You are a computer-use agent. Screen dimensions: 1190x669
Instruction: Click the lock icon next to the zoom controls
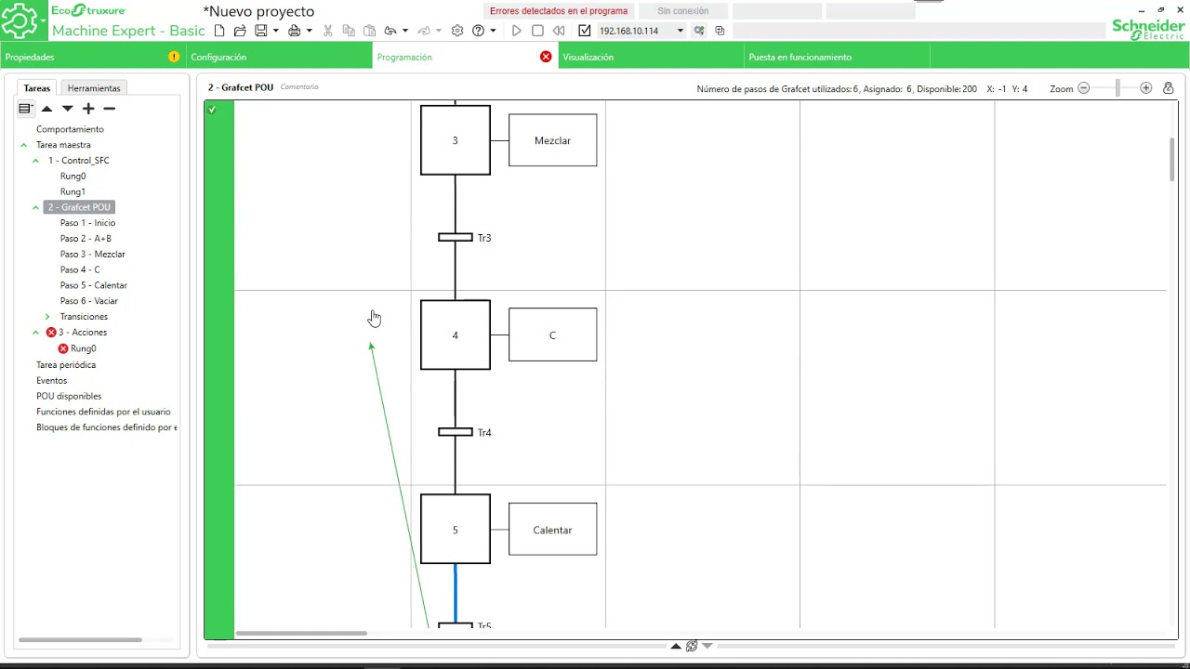click(1168, 88)
